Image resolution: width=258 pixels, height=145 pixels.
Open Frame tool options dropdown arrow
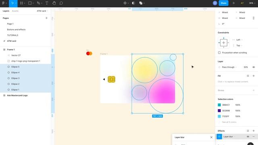tap(24, 3)
